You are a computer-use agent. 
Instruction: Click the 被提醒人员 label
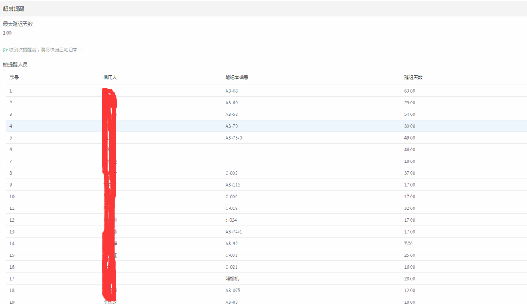pyautogui.click(x=15, y=64)
